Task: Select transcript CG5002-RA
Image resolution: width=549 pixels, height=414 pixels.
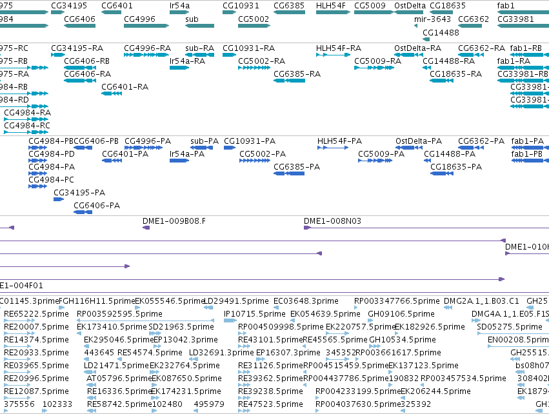Action: pyautogui.click(x=254, y=68)
